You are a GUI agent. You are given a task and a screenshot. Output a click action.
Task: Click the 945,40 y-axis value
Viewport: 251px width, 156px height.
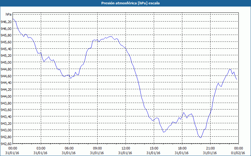point(6,49)
